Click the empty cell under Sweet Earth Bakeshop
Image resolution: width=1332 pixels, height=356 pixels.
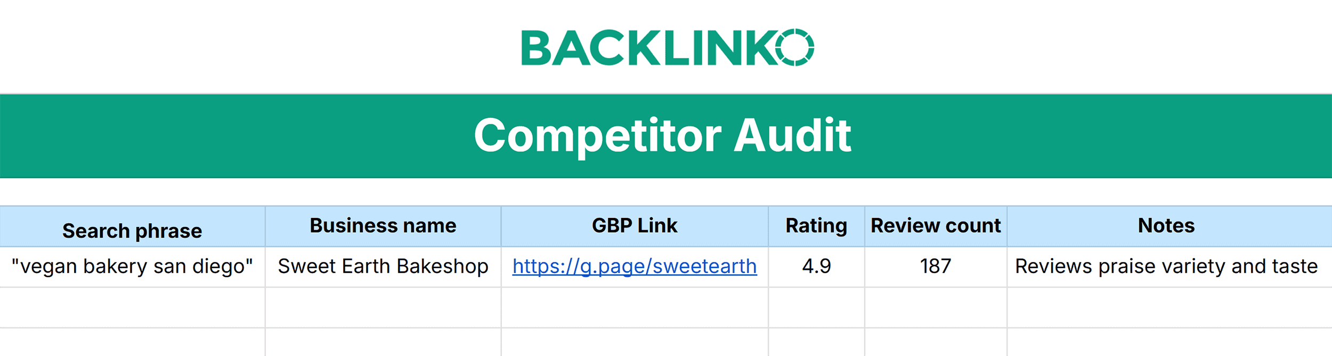(383, 308)
